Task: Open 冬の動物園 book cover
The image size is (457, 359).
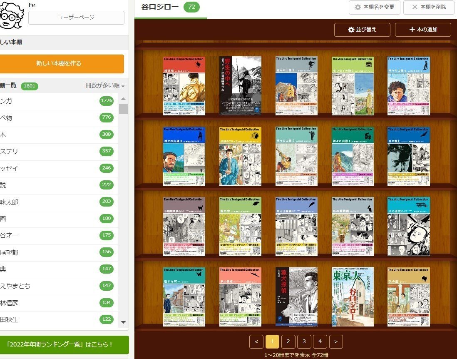Action: [353, 227]
